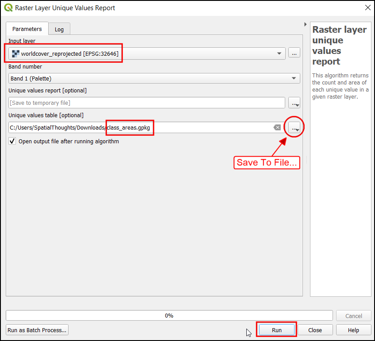Click the QGIS logo in title bar

[x=8, y=8]
